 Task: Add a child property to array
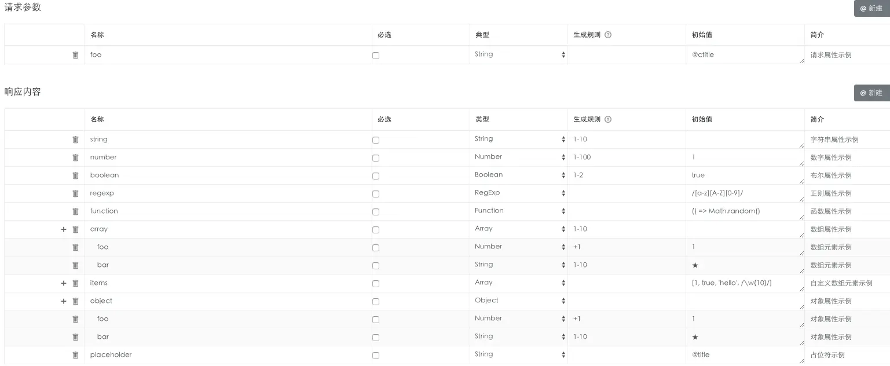pyautogui.click(x=64, y=229)
